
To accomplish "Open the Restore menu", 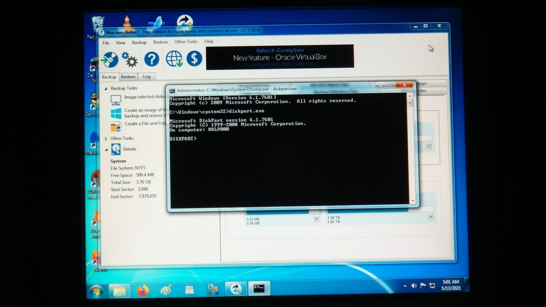I will click(x=160, y=42).
